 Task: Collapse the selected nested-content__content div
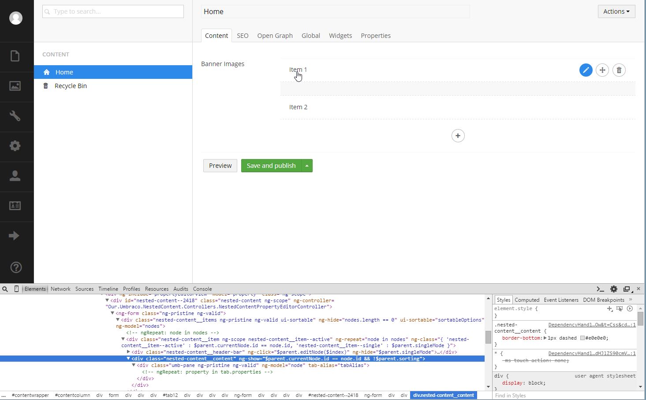coord(128,359)
